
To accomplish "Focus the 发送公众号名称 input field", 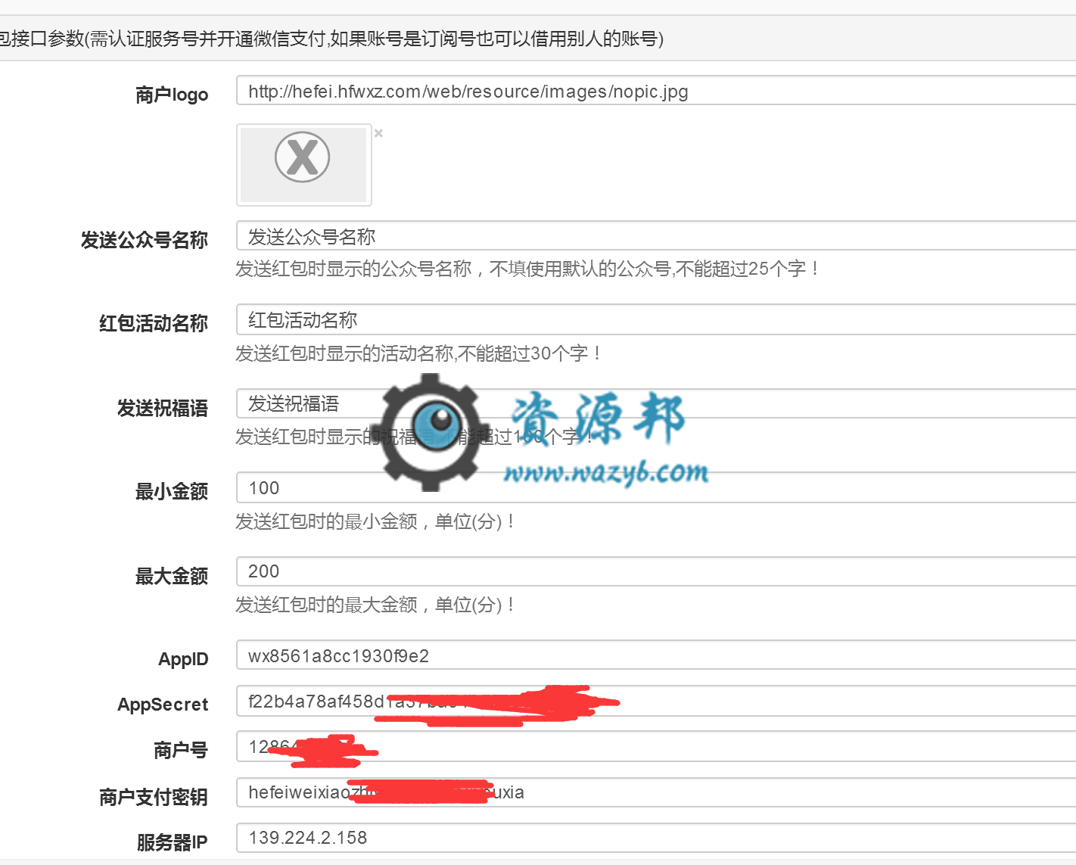I will tap(656, 236).
